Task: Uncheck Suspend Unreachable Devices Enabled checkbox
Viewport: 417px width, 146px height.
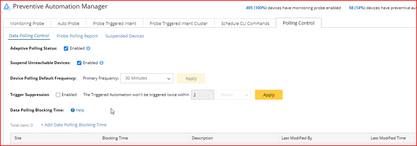Action: [79, 63]
